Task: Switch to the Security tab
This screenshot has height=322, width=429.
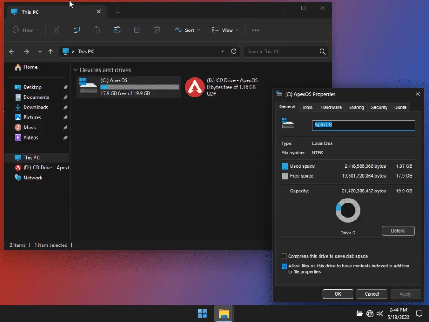Action: point(379,107)
